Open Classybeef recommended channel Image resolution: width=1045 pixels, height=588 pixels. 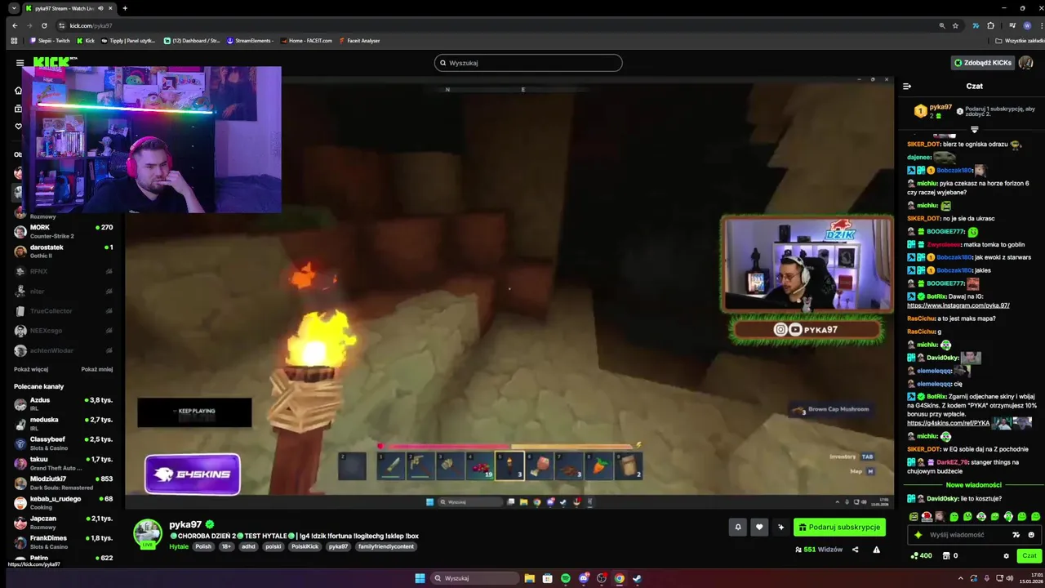pyautogui.click(x=64, y=443)
